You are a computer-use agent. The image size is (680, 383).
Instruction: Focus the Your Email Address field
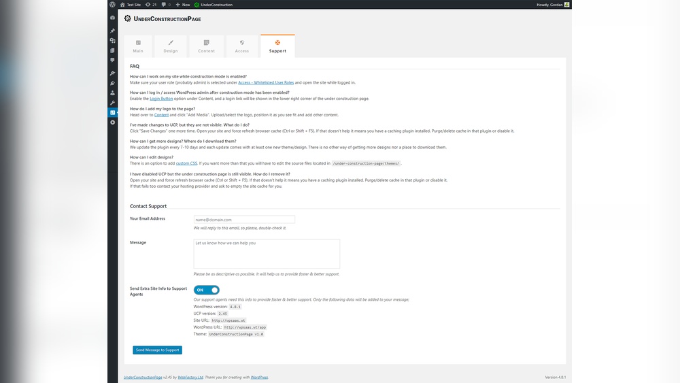pos(244,220)
